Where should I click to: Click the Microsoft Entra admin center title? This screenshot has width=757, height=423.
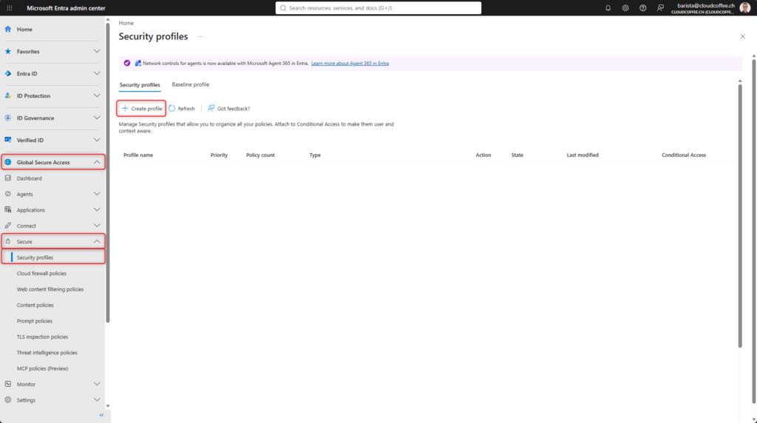tap(66, 7)
